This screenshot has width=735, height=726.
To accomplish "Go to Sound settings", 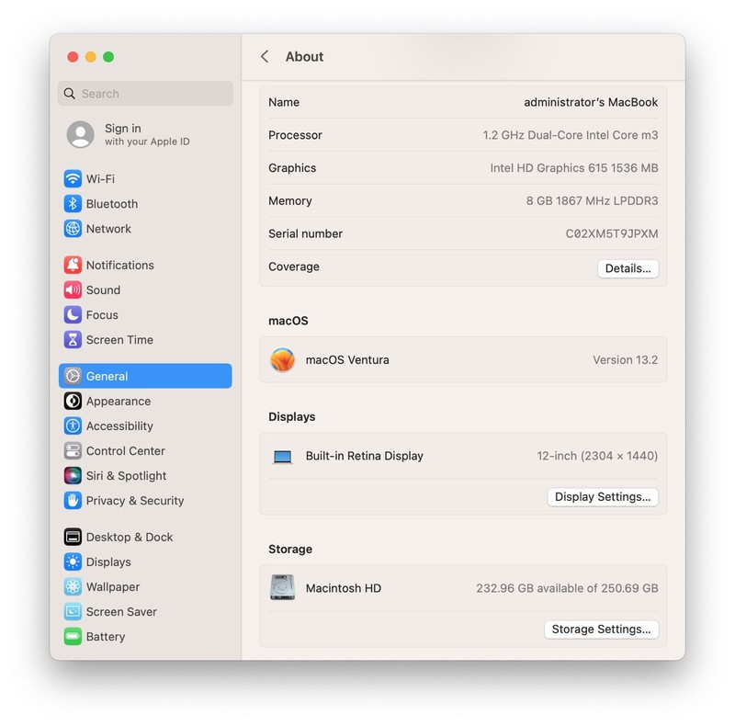I will [x=145, y=289].
